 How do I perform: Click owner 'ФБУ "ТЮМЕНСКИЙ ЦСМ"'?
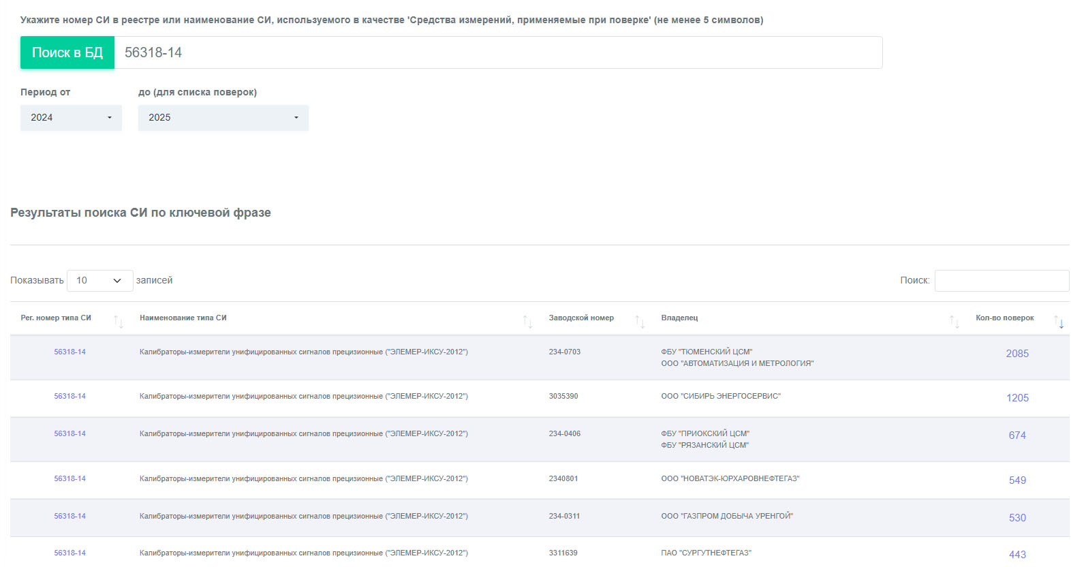pos(707,352)
